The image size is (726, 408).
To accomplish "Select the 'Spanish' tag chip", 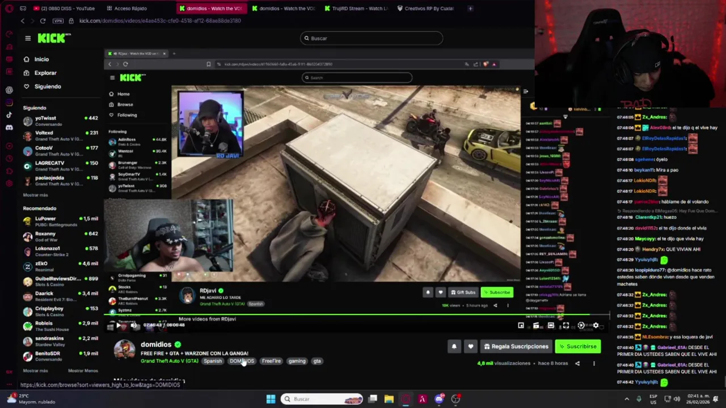I will click(213, 361).
